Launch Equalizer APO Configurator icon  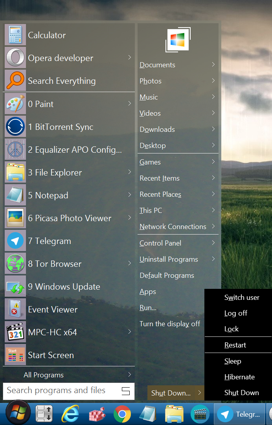tap(15, 150)
